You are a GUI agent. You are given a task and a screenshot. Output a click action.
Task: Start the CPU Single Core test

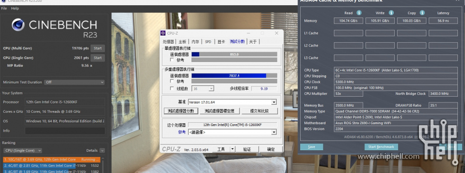[x=97, y=58]
